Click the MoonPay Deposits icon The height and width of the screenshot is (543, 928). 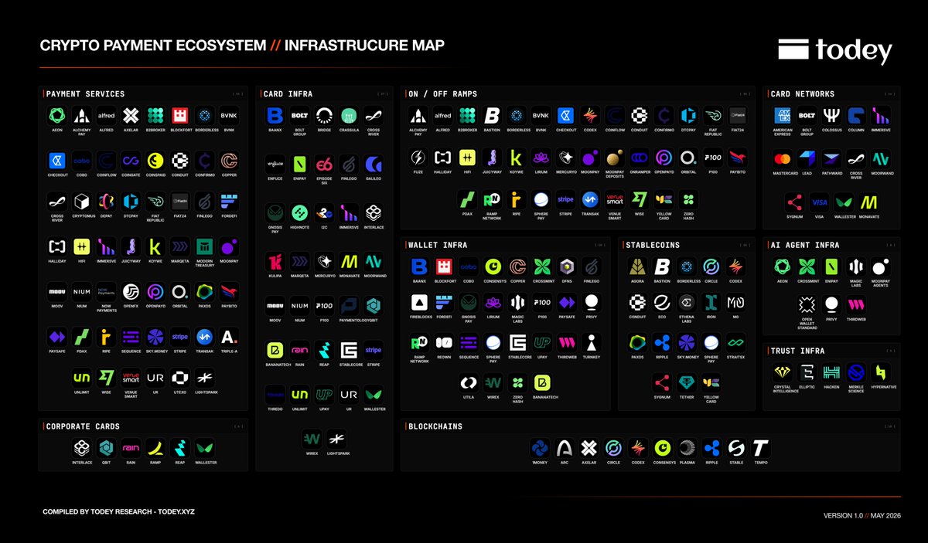click(x=615, y=158)
